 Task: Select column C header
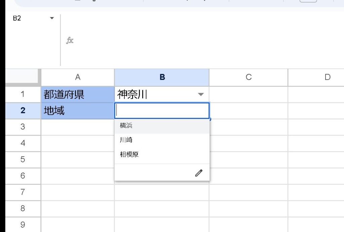(249, 77)
